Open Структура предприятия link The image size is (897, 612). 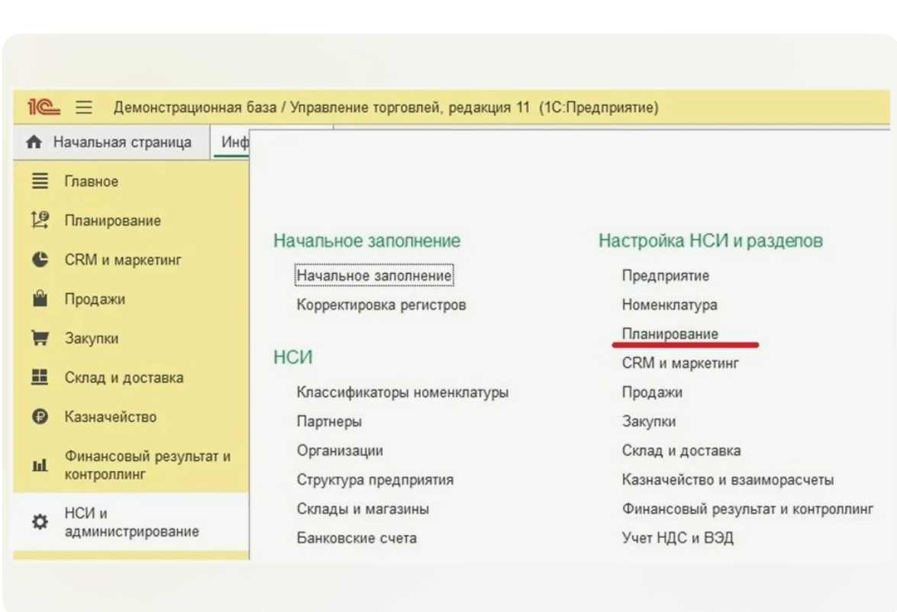375,480
